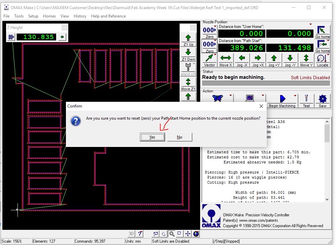This screenshot has width=336, height=245.
Task: Open the History menu
Action: (80, 16)
